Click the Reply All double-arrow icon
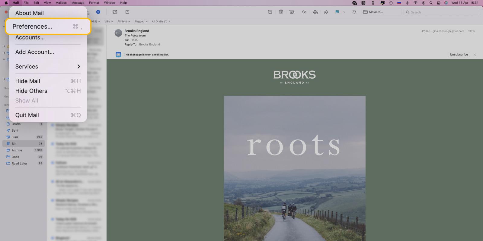 coord(315,12)
